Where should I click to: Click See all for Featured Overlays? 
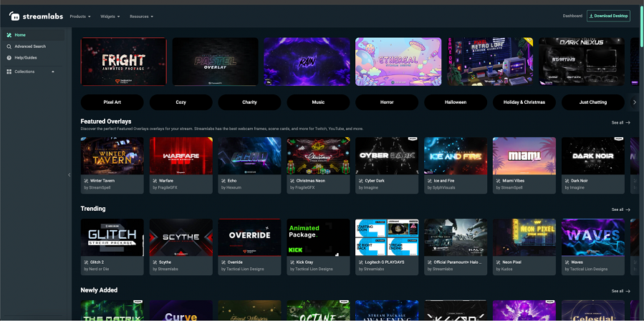pyautogui.click(x=620, y=122)
